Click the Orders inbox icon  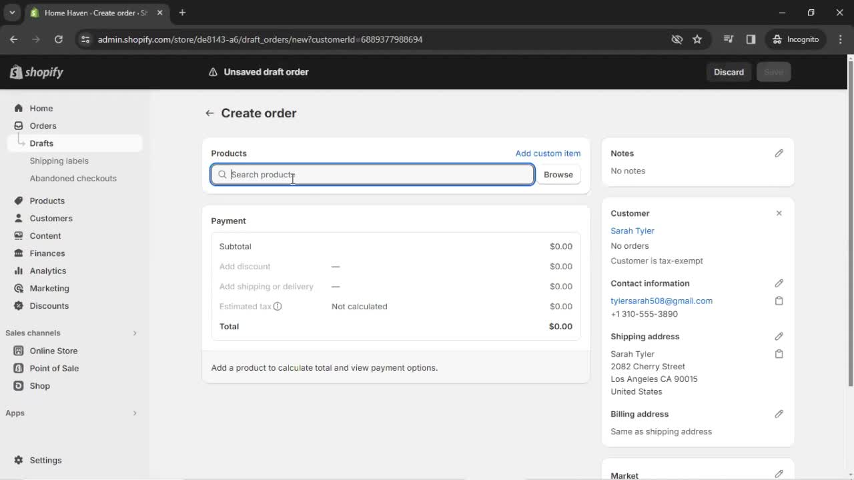[18, 125]
